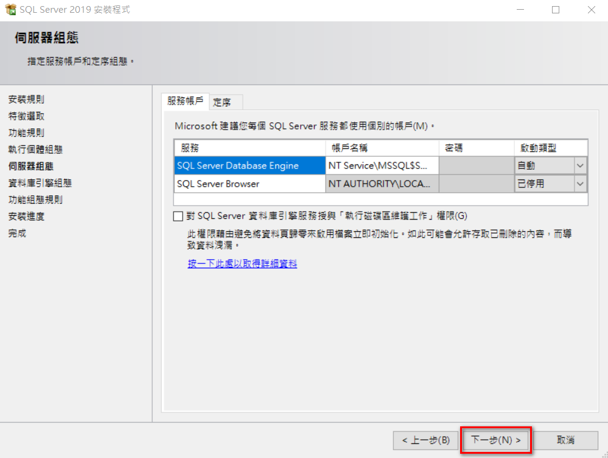Click the password cell for SQL Server Browser
608x458 pixels.
tap(477, 184)
